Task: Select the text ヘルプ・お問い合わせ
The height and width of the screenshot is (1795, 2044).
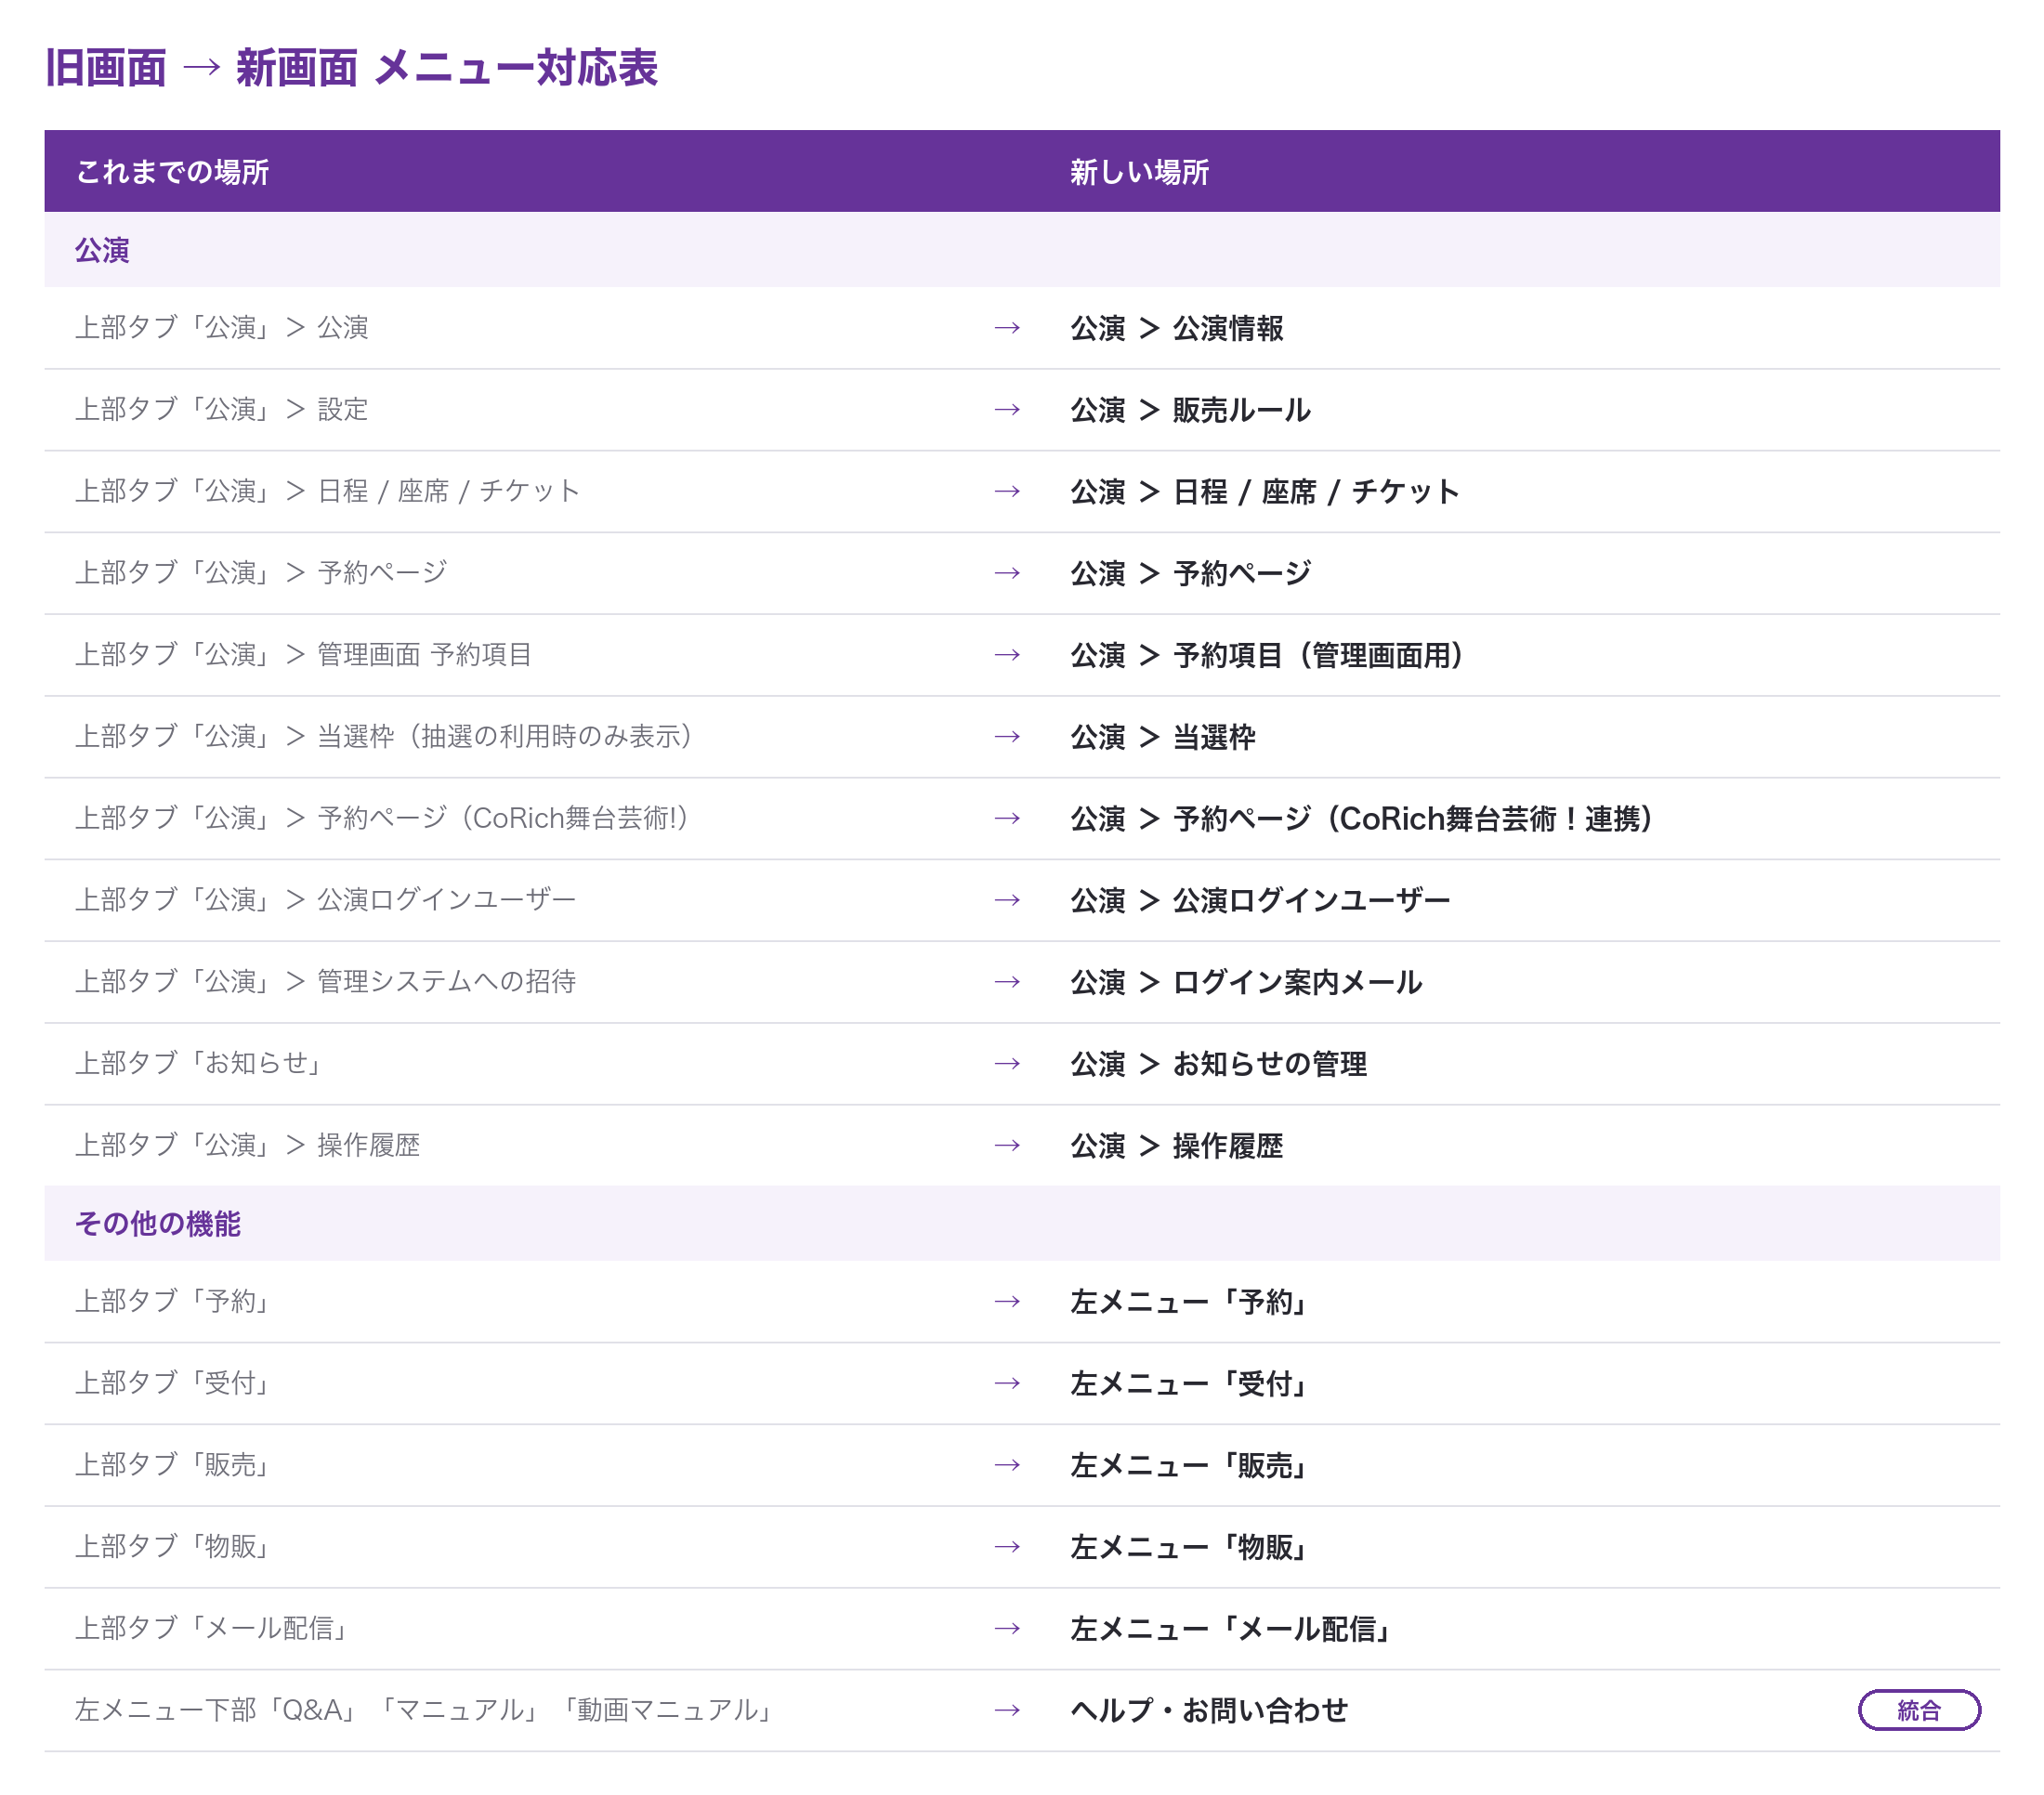Action: coord(1209,1711)
